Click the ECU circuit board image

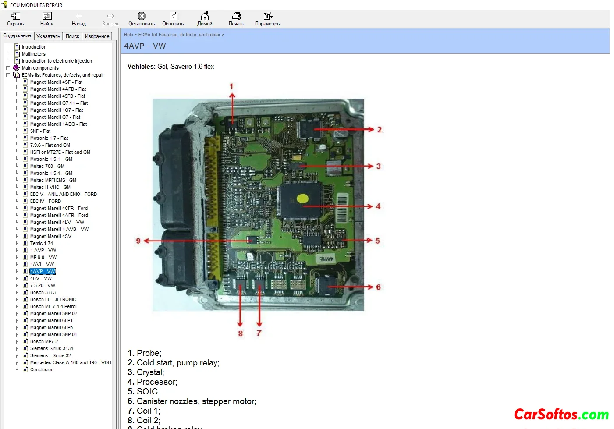click(258, 205)
